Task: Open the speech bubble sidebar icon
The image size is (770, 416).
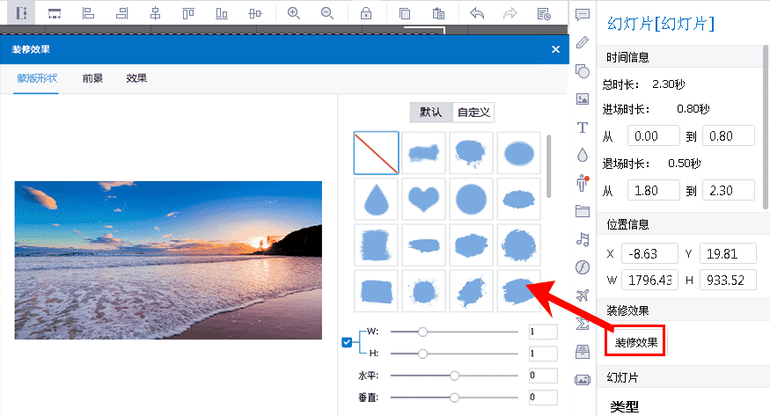Action: click(x=583, y=14)
